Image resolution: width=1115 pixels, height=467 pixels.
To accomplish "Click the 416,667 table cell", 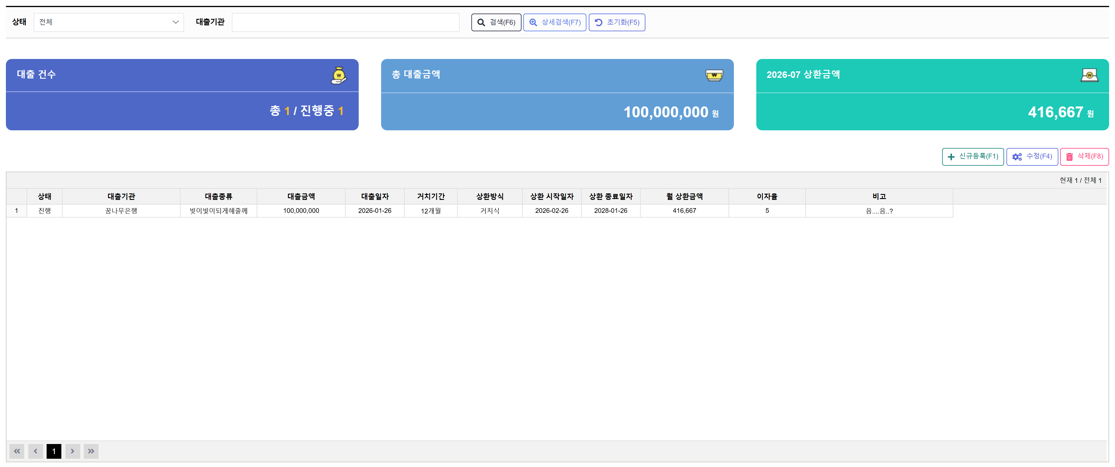I will [x=684, y=211].
